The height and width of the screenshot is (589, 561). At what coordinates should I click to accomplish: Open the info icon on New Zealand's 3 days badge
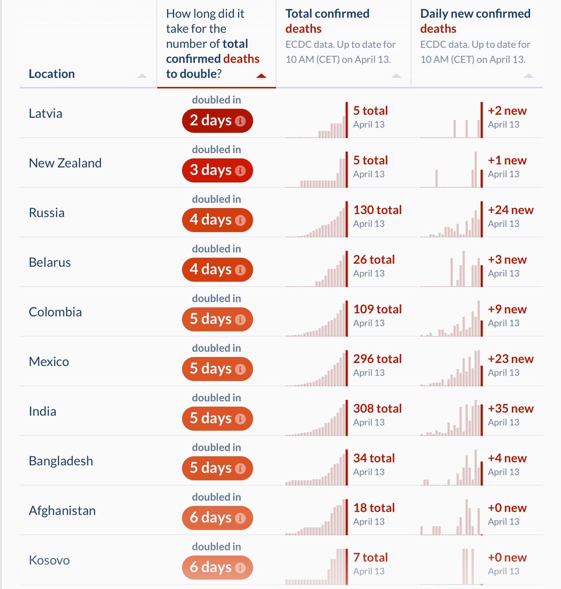(x=240, y=171)
